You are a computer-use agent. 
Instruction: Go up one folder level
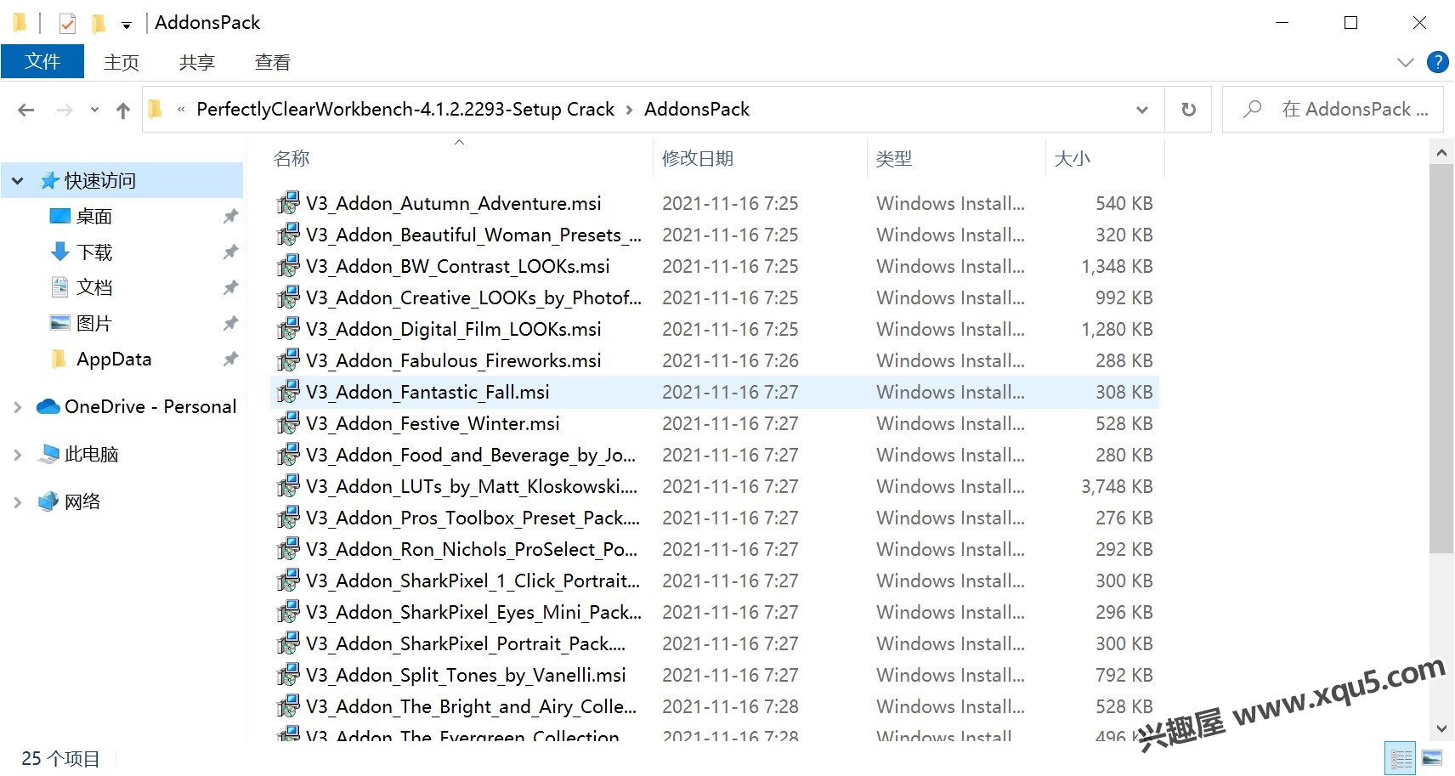[x=123, y=110]
